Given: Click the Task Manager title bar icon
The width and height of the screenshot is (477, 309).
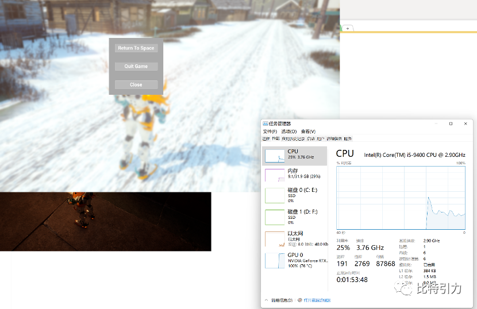Looking at the screenshot, I should coord(266,124).
